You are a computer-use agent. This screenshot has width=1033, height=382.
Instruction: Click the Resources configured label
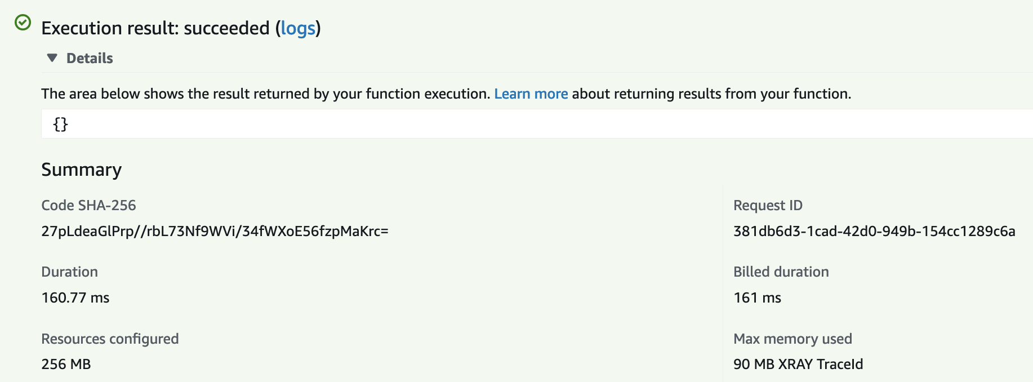click(x=110, y=339)
